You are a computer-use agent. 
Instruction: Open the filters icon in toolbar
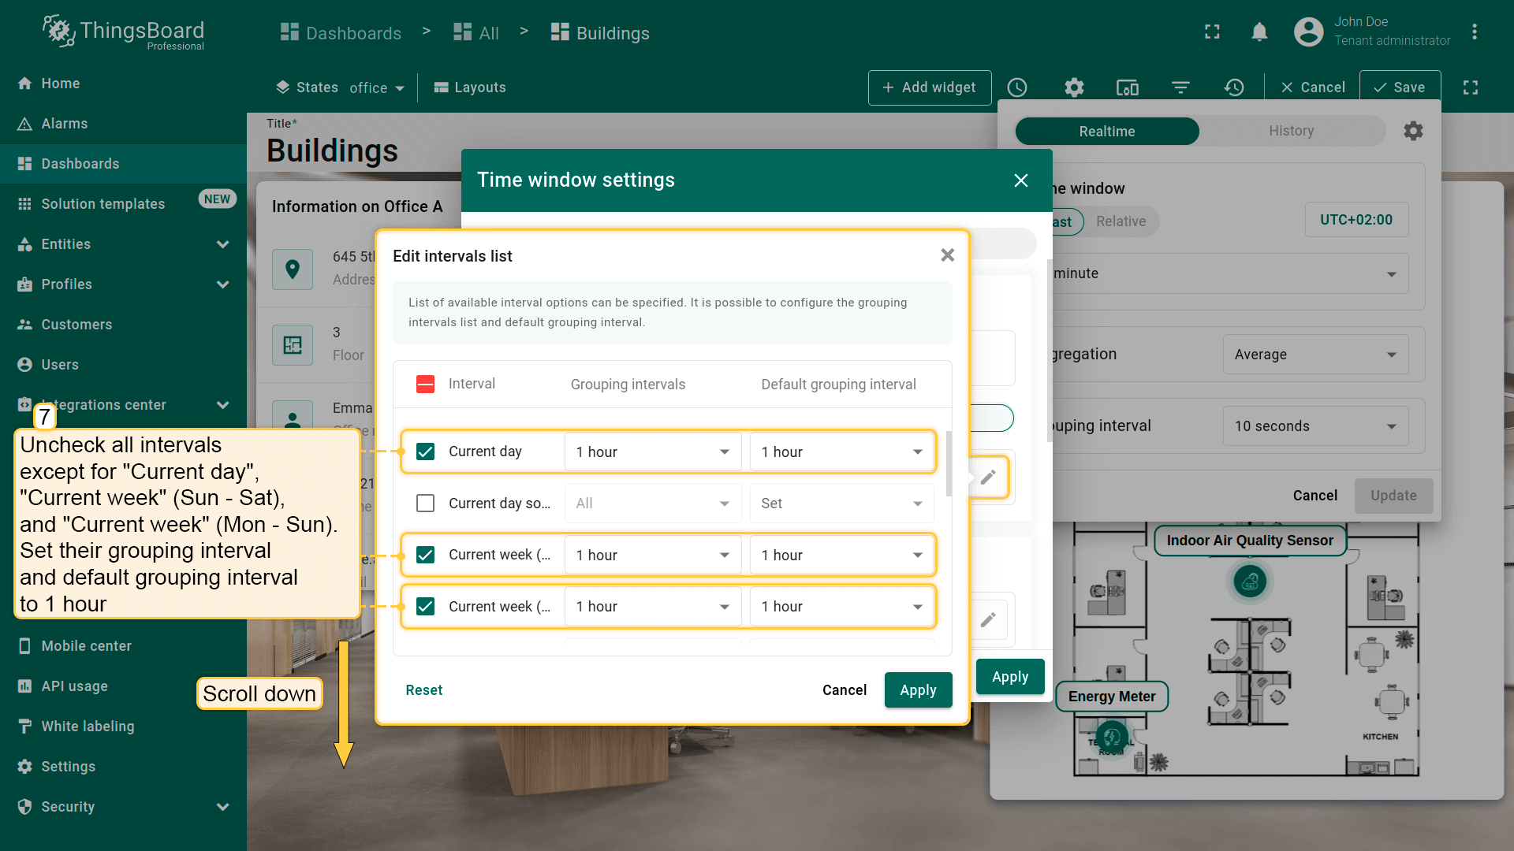click(1180, 87)
